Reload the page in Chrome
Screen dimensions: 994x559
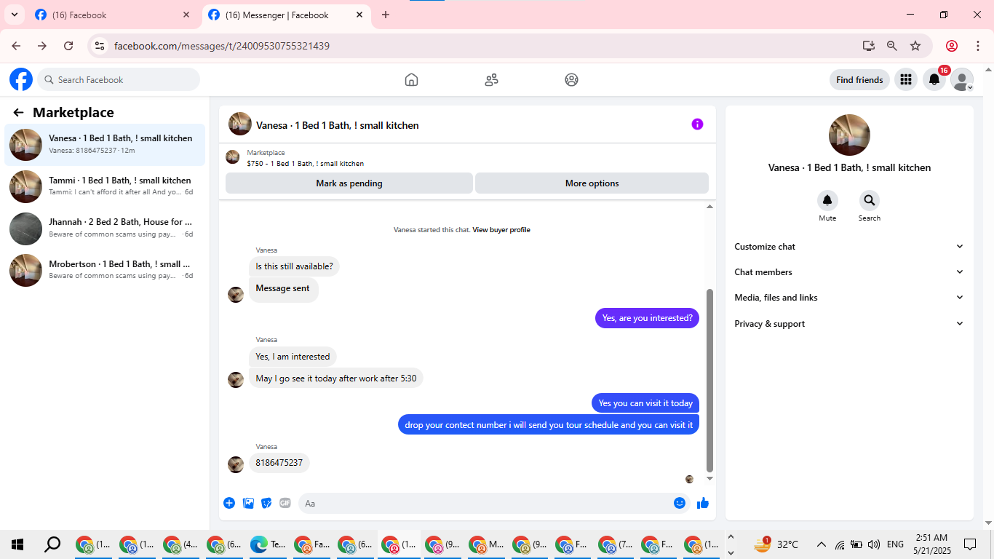[68, 46]
